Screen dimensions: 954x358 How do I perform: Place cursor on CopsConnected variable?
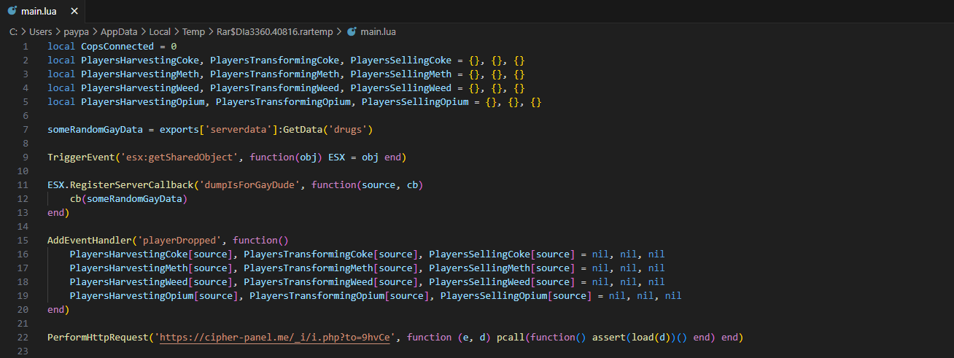pyautogui.click(x=117, y=46)
